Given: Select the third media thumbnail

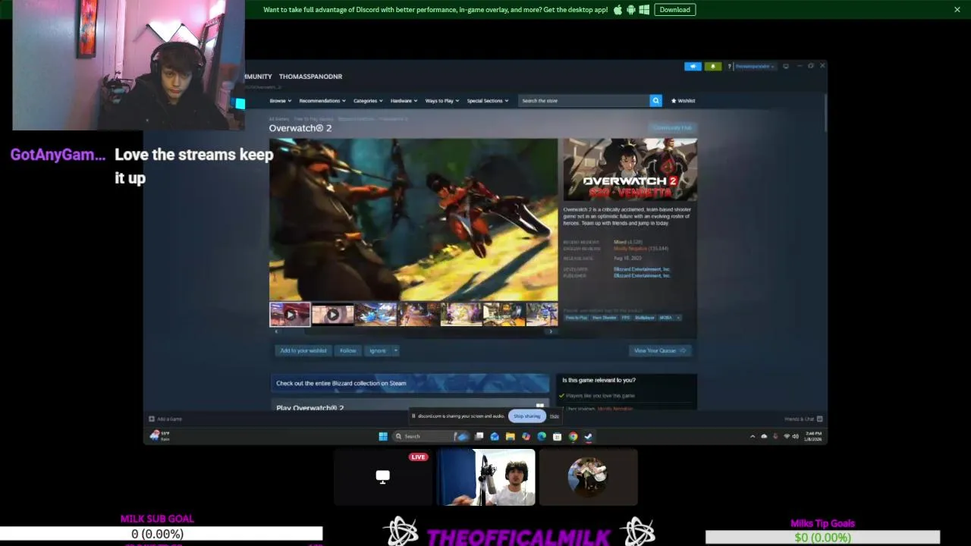Looking at the screenshot, I should tap(376, 315).
